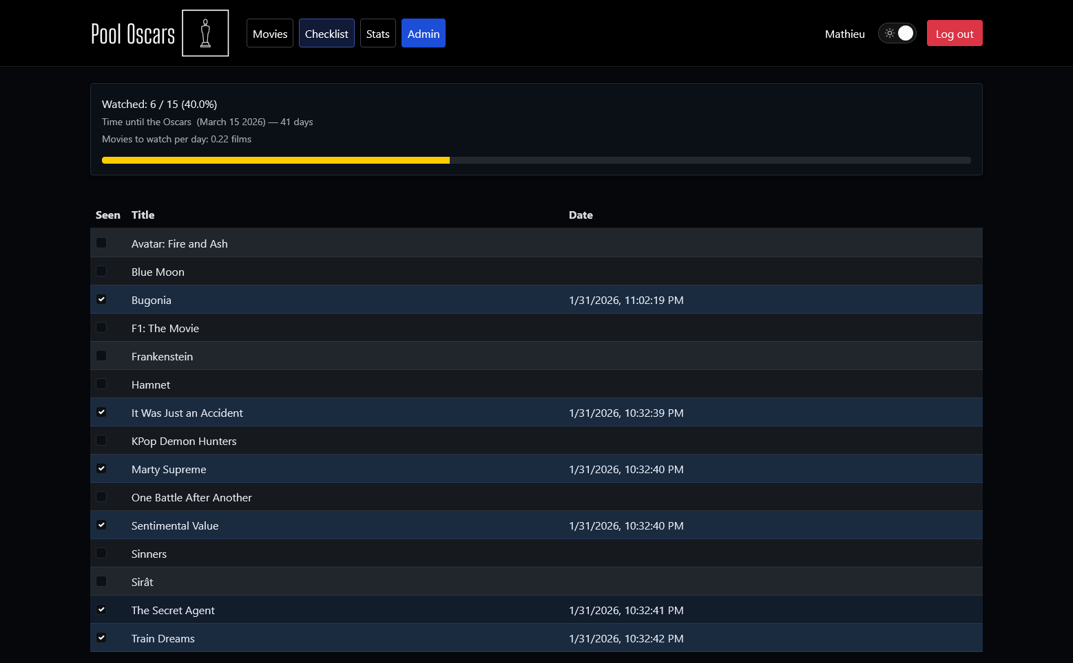Click the Oscar statuette logo icon

coord(205,33)
